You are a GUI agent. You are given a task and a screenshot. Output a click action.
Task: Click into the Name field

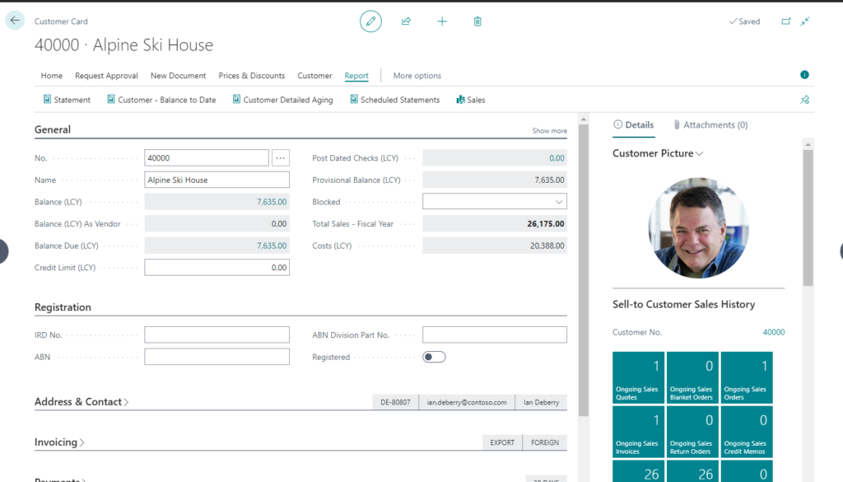(217, 180)
